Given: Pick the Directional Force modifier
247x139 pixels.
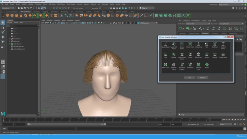Looking at the screenshot, I should [x=182, y=56].
